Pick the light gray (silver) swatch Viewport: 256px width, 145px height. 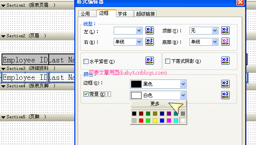[x=134, y=121]
